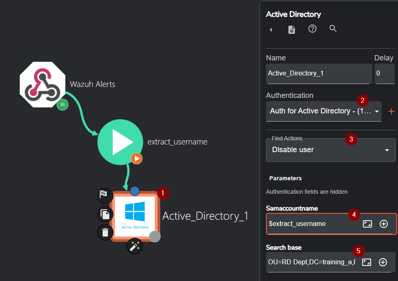Expand Samaccountname field editor window

(x=367, y=224)
